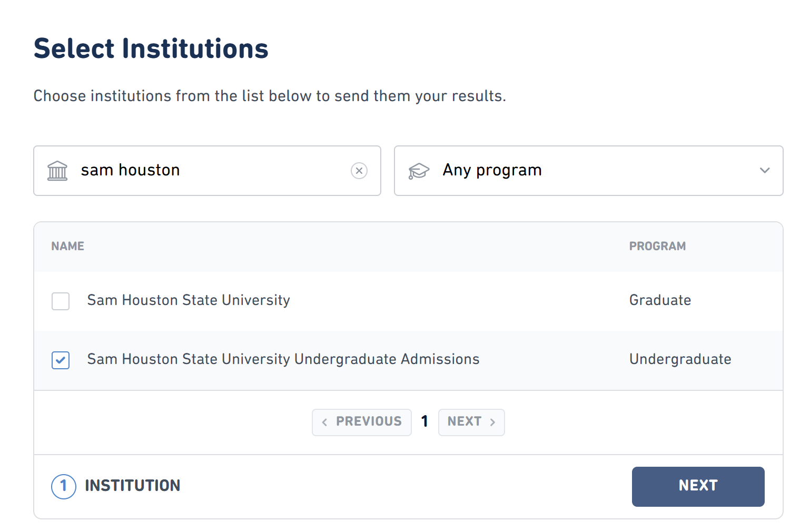Uncheck Sam Houston Undergraduate Admissions checkbox

[61, 360]
